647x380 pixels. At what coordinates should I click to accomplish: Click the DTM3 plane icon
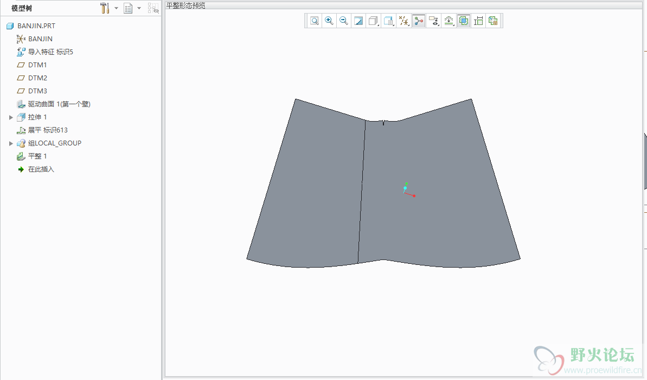[21, 91]
